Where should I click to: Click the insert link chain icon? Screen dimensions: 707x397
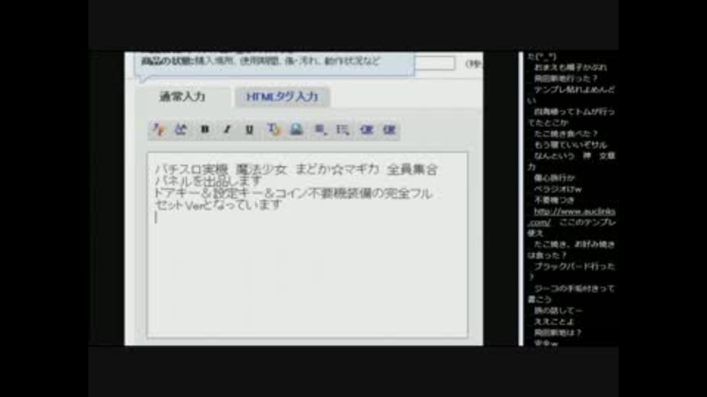point(366,129)
